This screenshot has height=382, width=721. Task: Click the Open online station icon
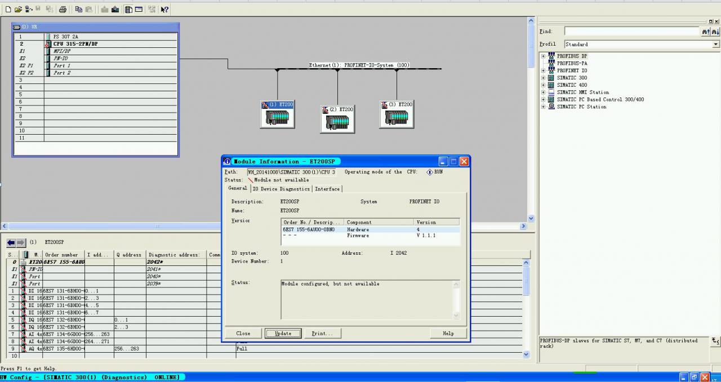(28, 9)
